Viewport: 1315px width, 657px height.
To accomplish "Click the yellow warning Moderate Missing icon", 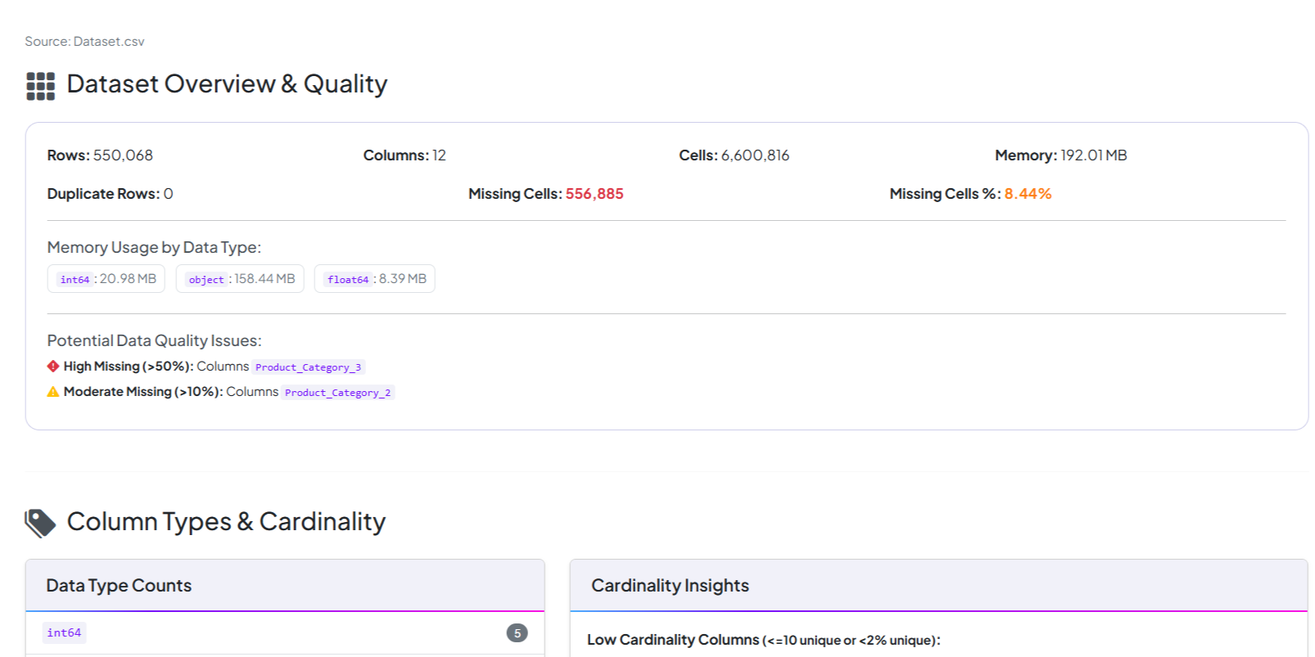I will 53,392.
